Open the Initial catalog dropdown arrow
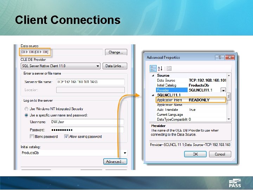Image resolution: width=253 pixels, height=190 pixels. point(125,153)
